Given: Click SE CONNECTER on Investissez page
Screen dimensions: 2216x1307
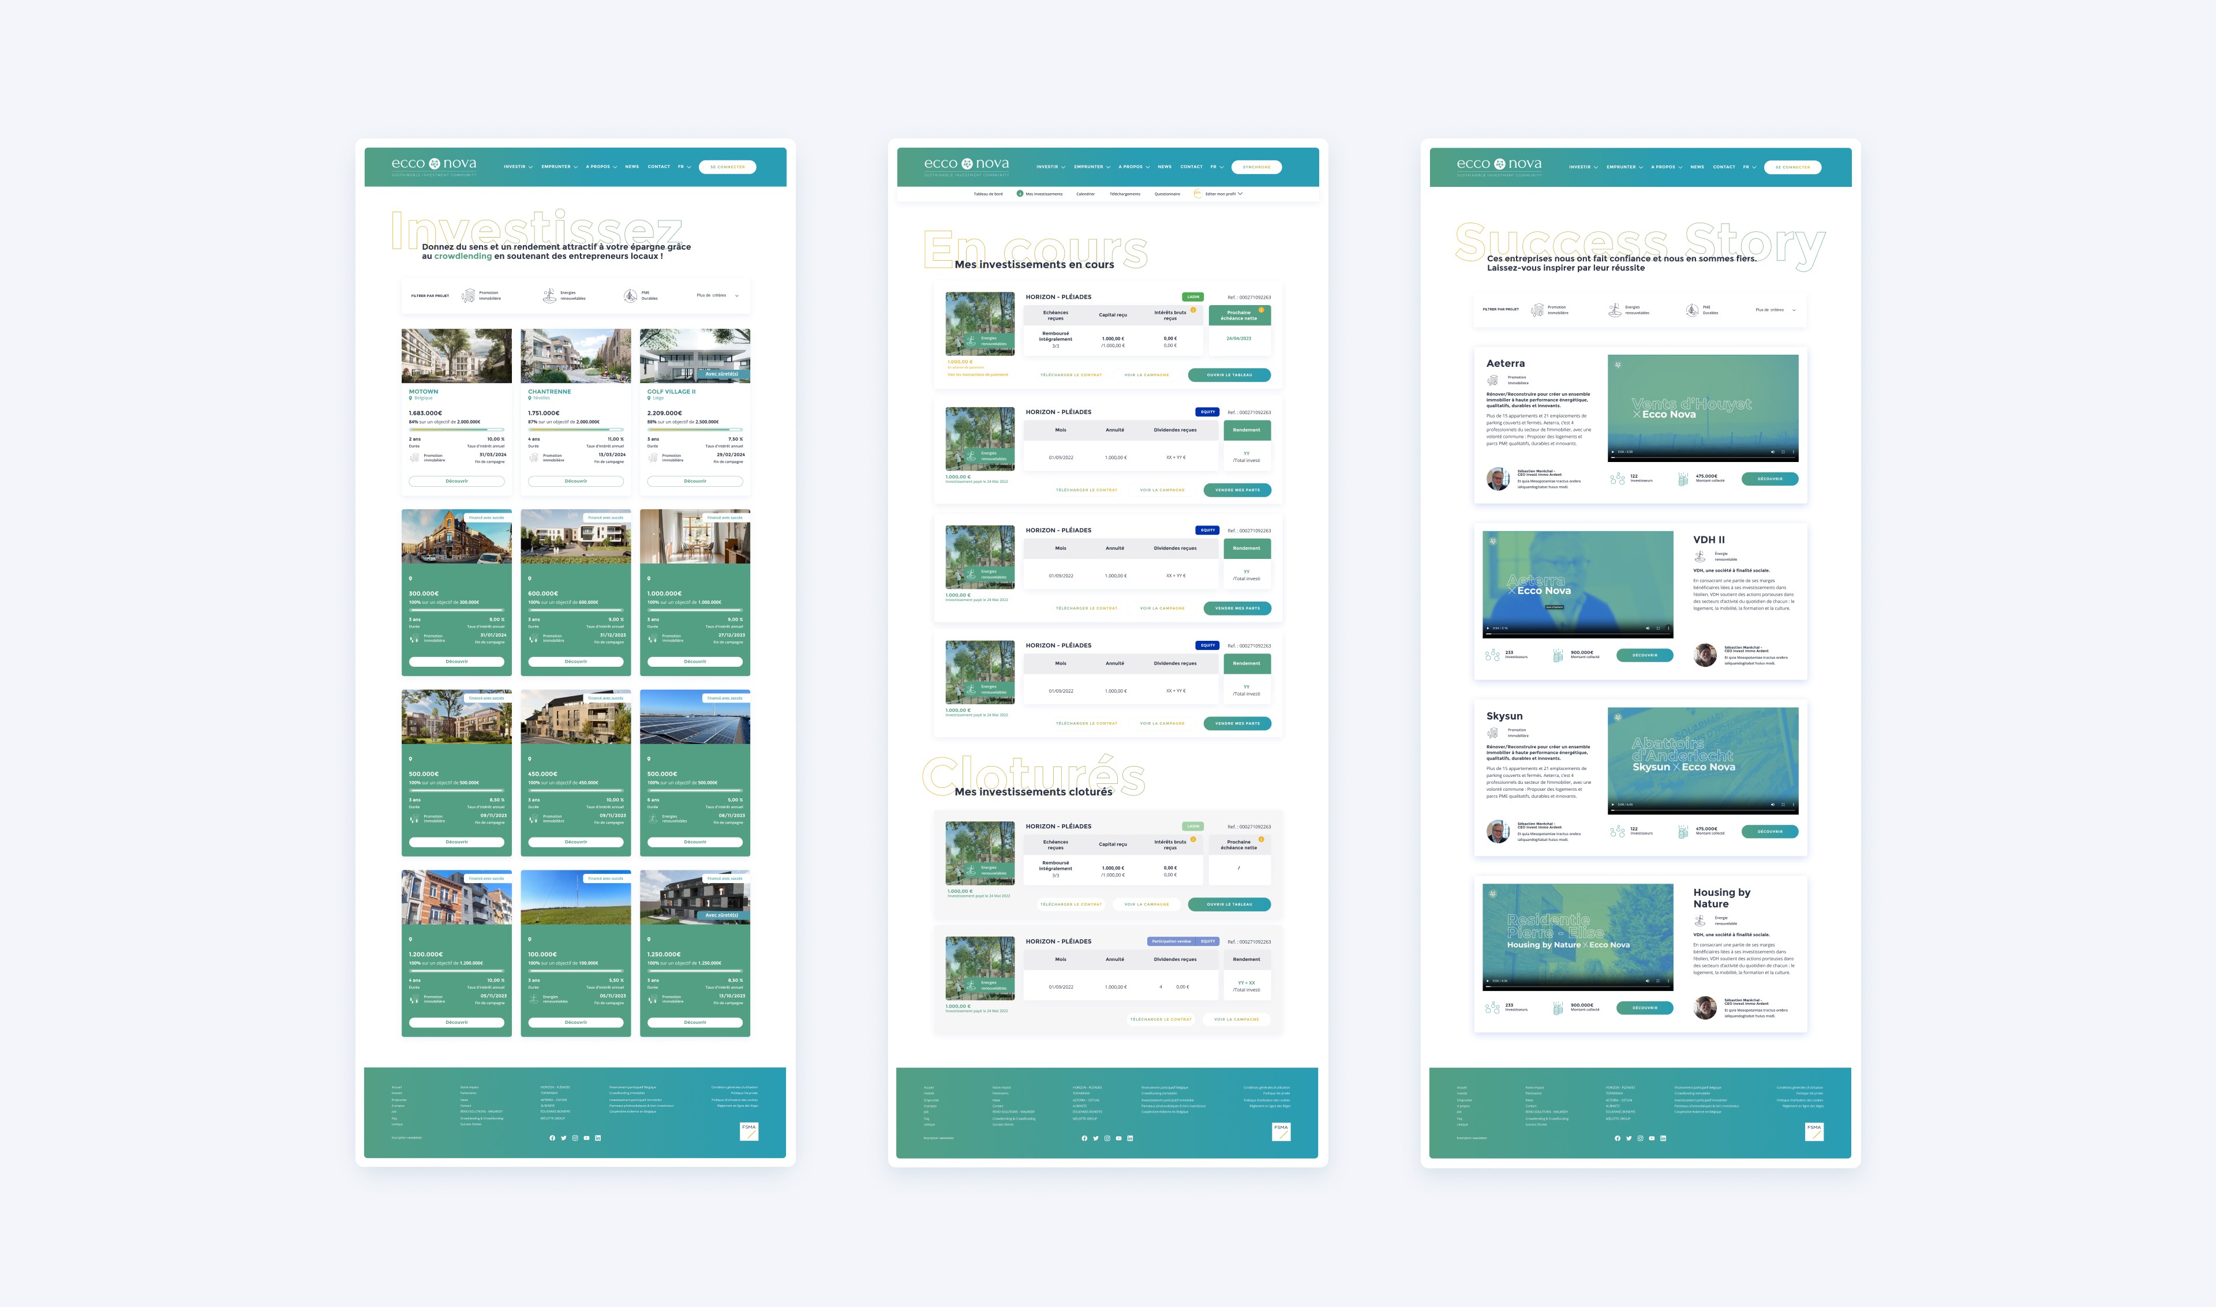Looking at the screenshot, I should [x=728, y=167].
